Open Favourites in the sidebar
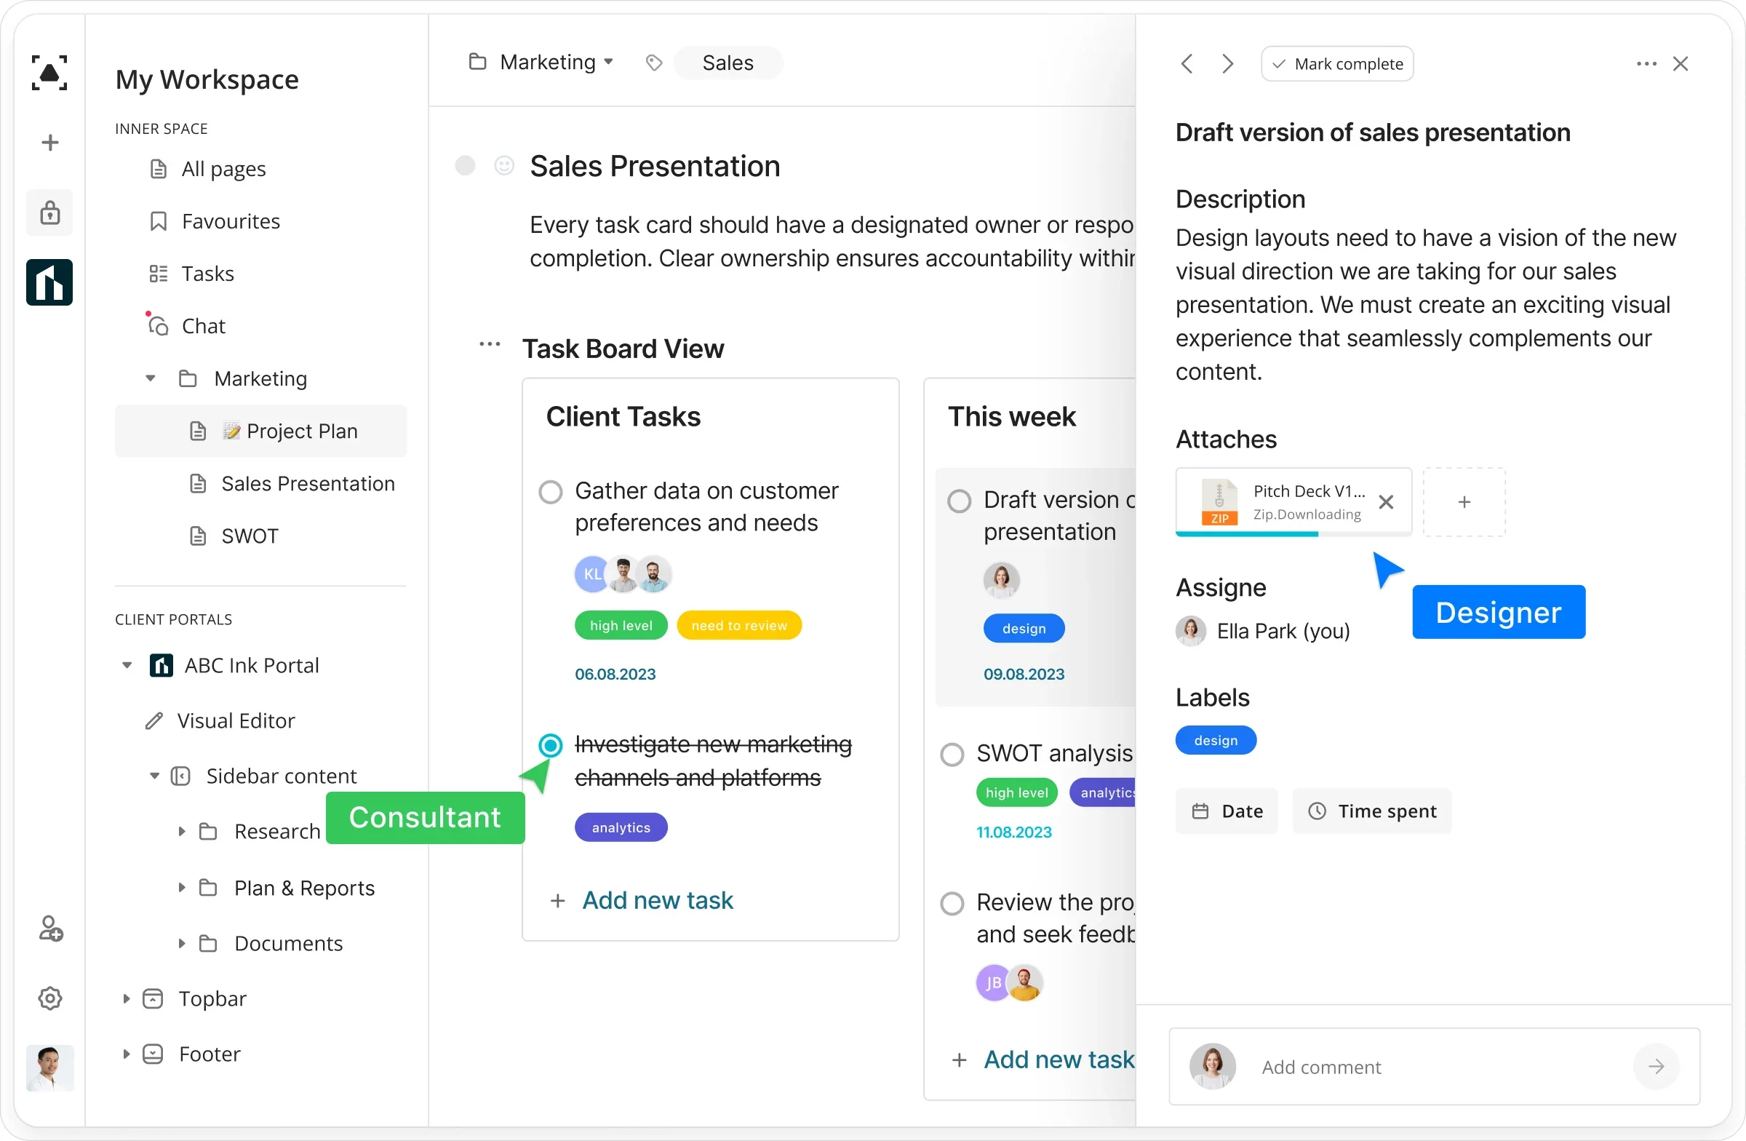 pos(231,222)
